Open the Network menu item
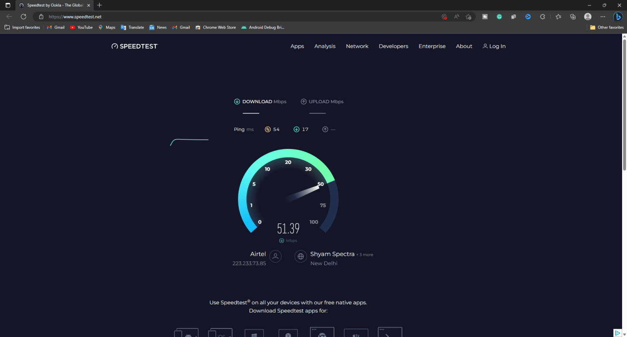The height and width of the screenshot is (337, 627). (x=357, y=46)
